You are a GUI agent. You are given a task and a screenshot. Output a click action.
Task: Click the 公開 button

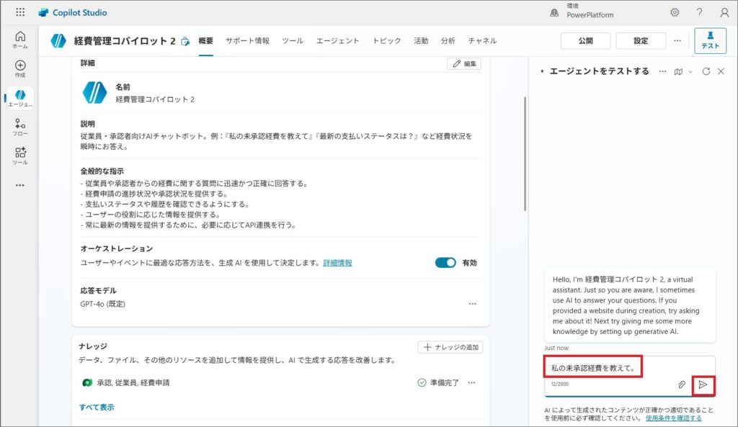585,41
